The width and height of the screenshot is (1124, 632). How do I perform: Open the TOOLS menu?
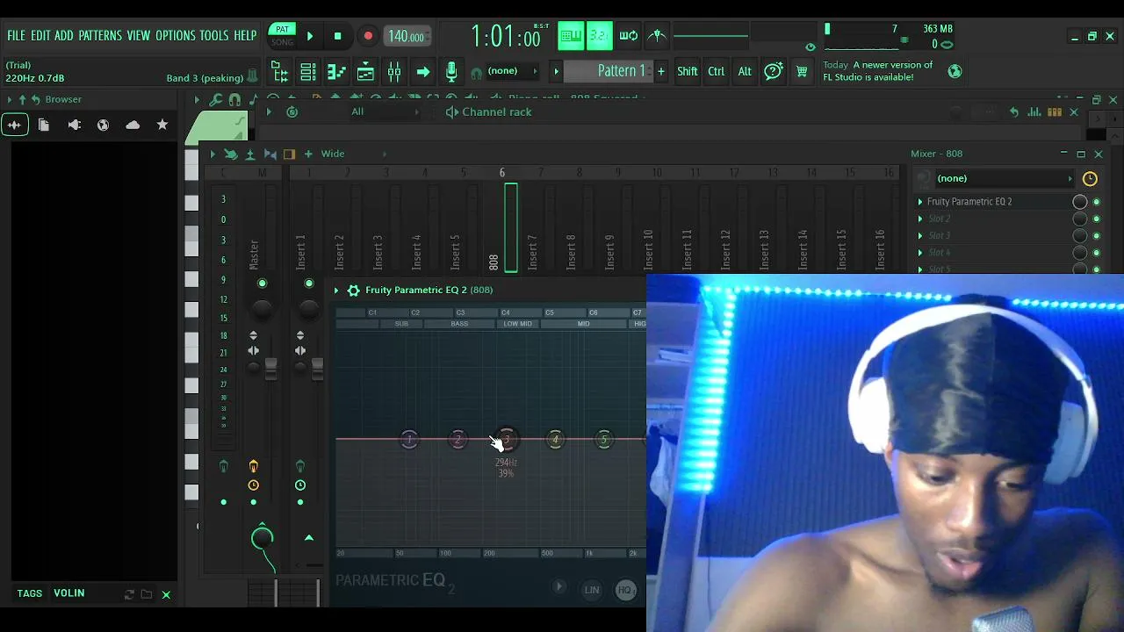pyautogui.click(x=214, y=36)
